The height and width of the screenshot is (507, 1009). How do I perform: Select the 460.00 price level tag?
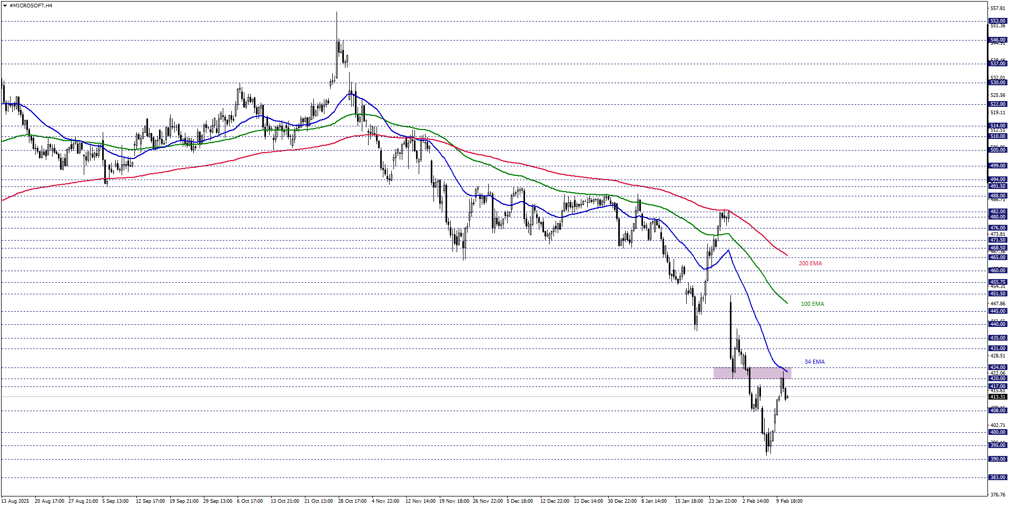point(997,271)
